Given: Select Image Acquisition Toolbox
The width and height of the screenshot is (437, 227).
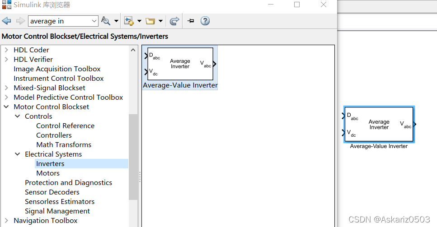Looking at the screenshot, I should click(x=57, y=69).
